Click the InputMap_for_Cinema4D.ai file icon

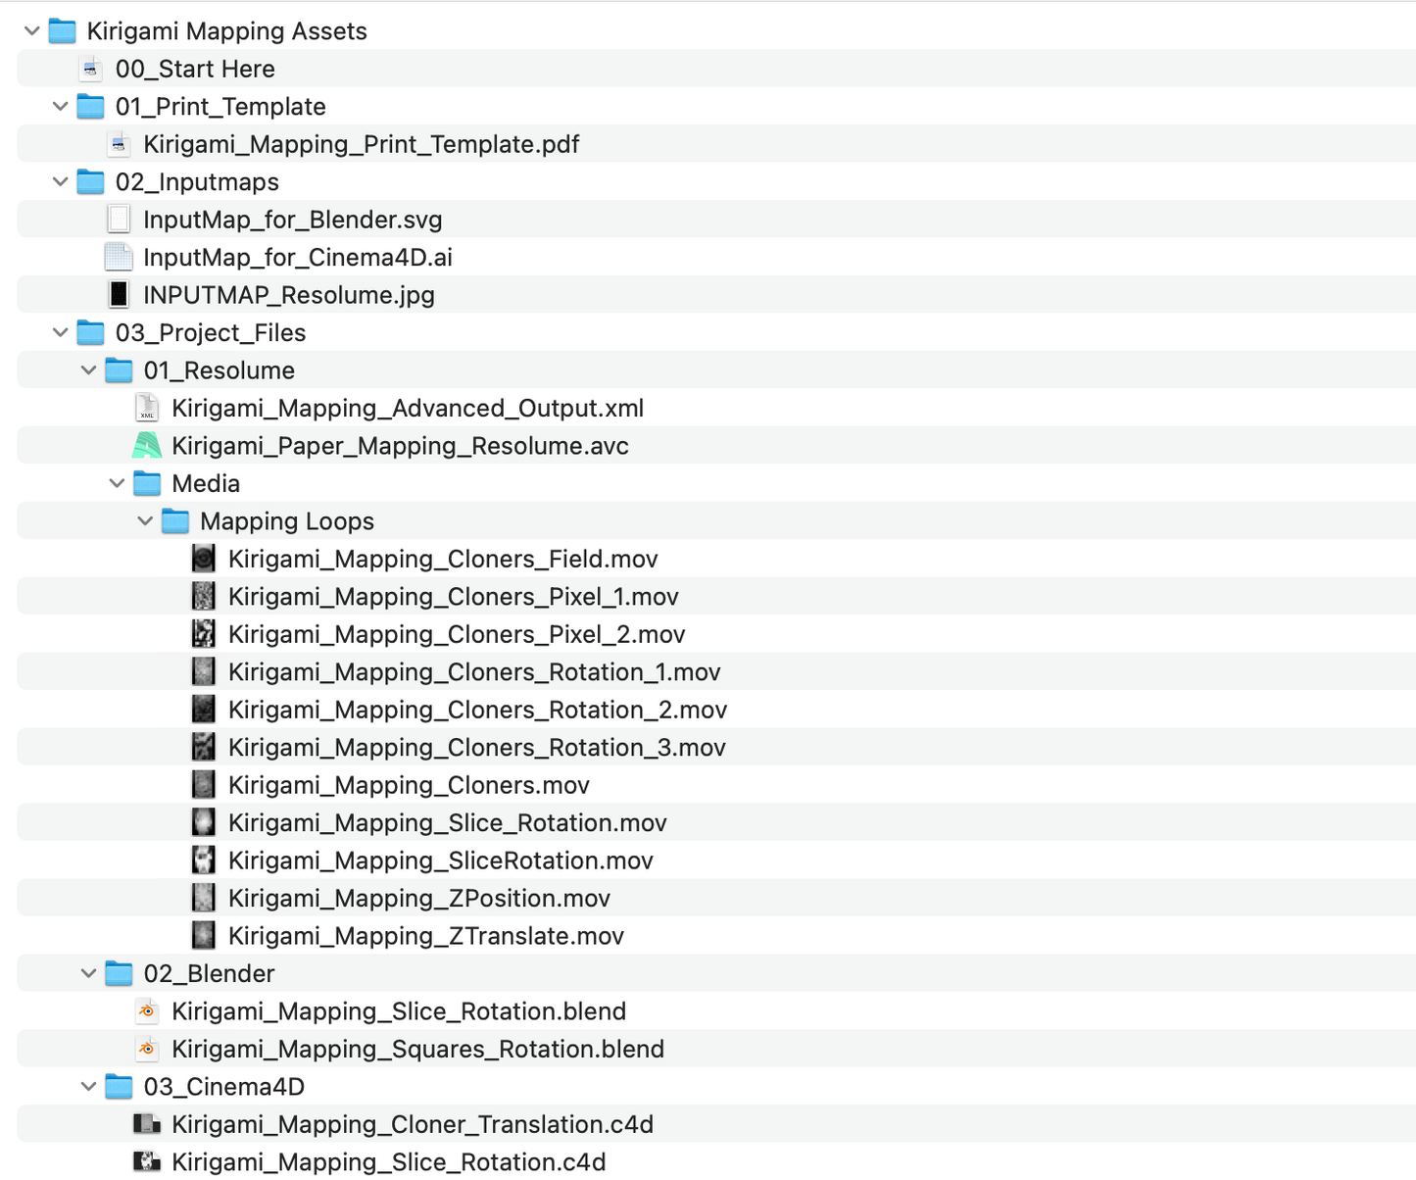[x=119, y=257]
